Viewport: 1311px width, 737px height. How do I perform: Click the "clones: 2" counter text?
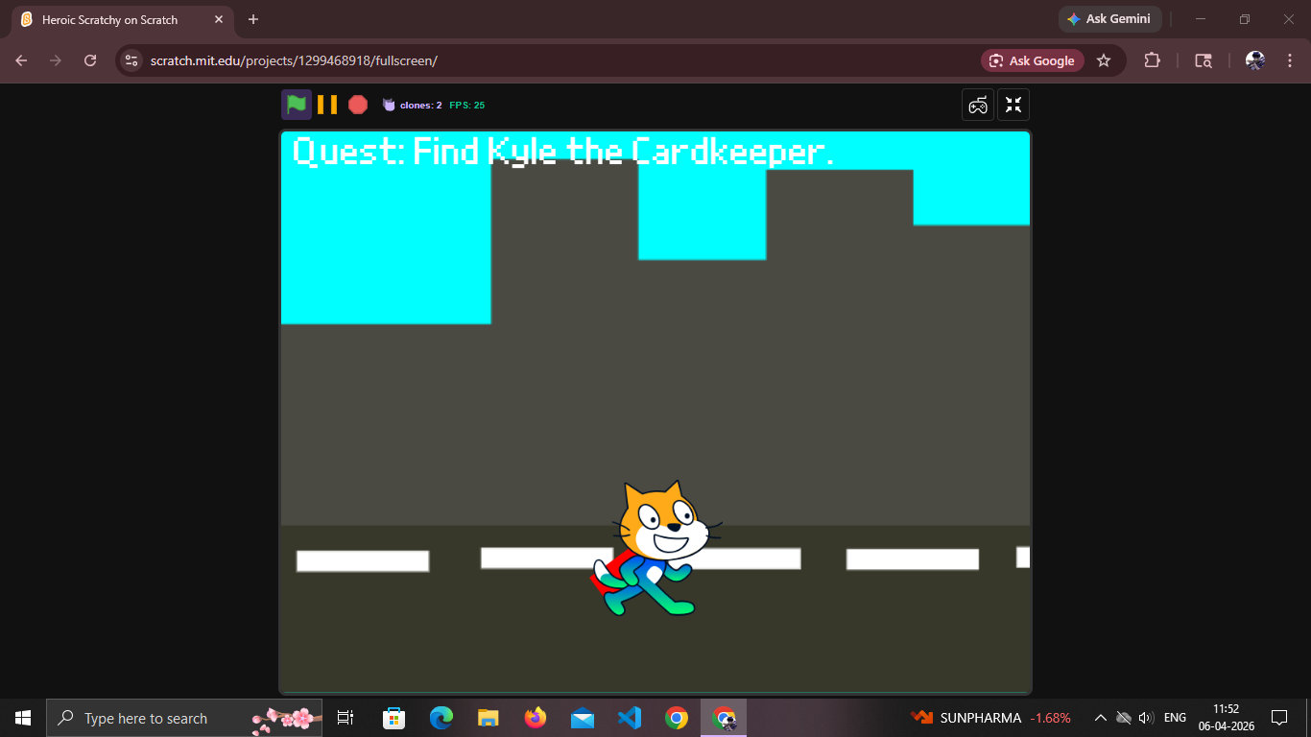(420, 106)
